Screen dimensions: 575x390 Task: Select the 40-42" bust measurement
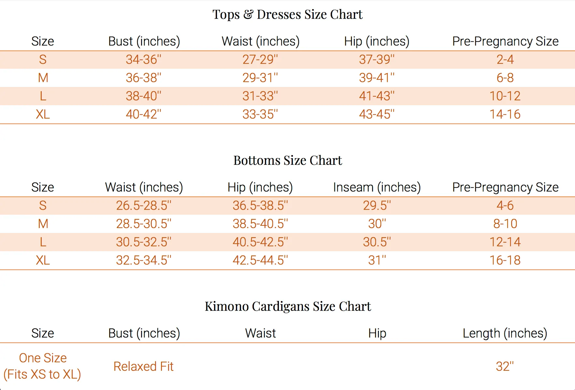[x=143, y=114]
